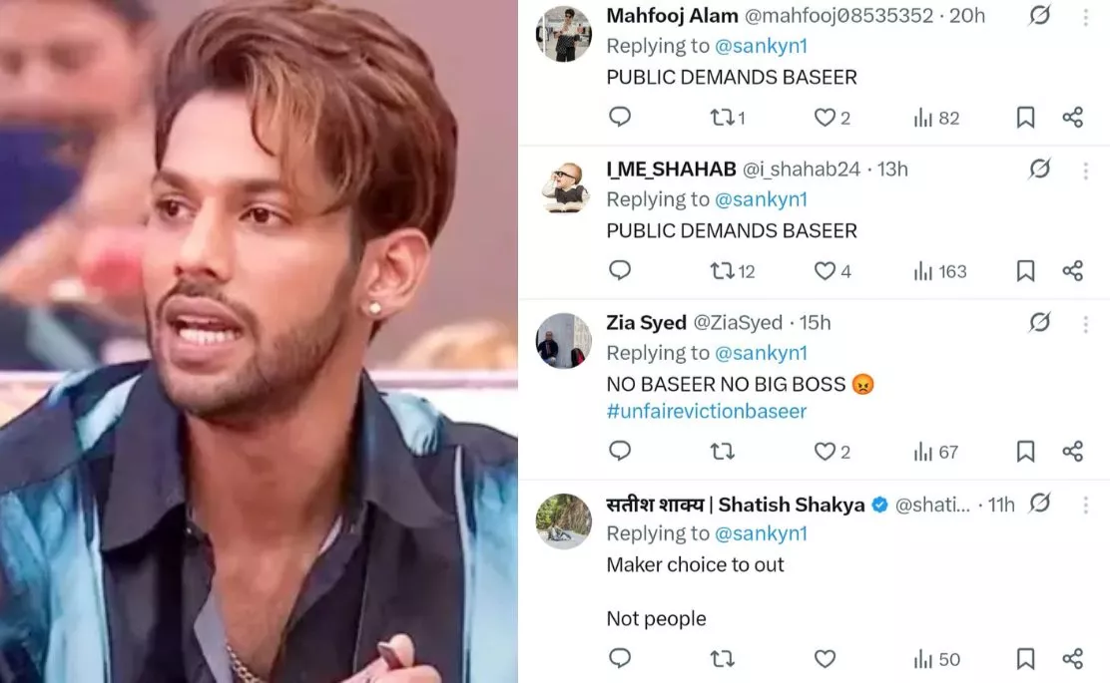Share Zia Syed's tweet
The width and height of the screenshot is (1110, 683).
(1072, 451)
